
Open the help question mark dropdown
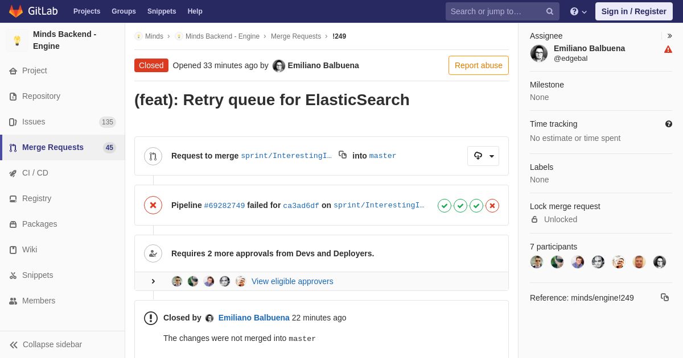[578, 11]
